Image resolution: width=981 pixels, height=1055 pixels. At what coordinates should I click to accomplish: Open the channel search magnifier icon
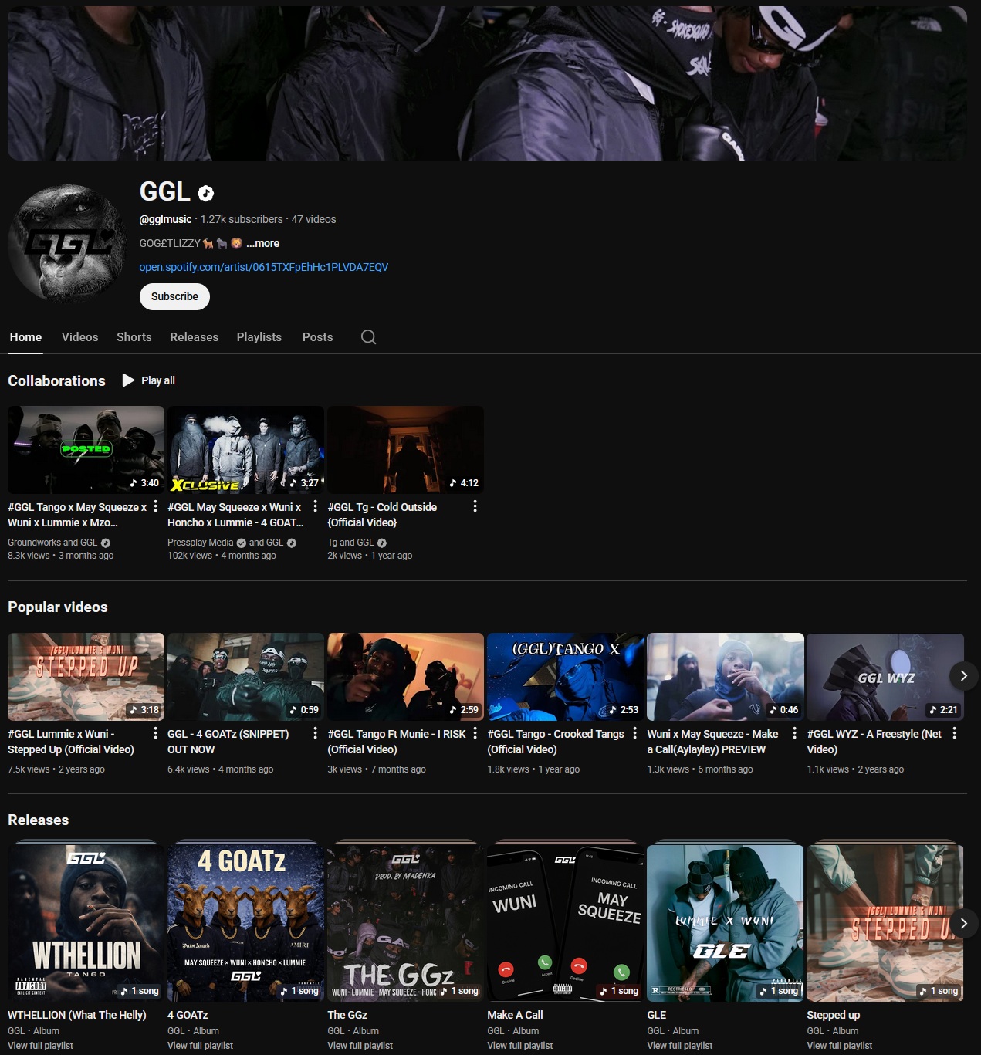pos(368,337)
